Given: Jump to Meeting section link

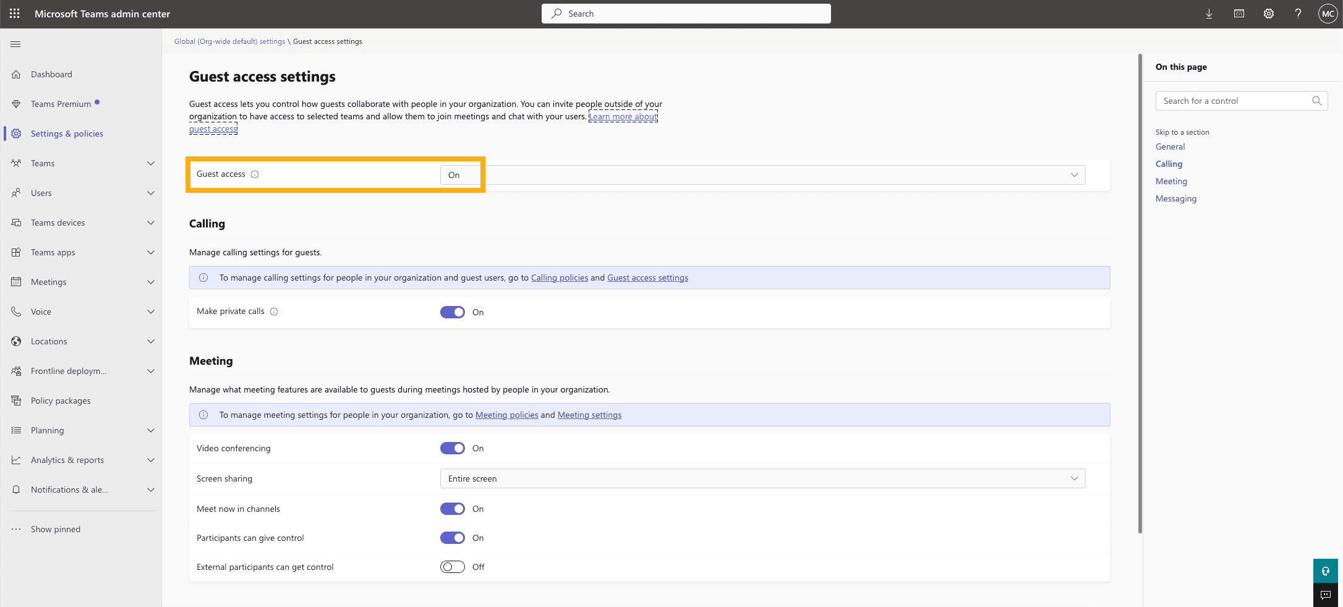Looking at the screenshot, I should [x=1171, y=181].
